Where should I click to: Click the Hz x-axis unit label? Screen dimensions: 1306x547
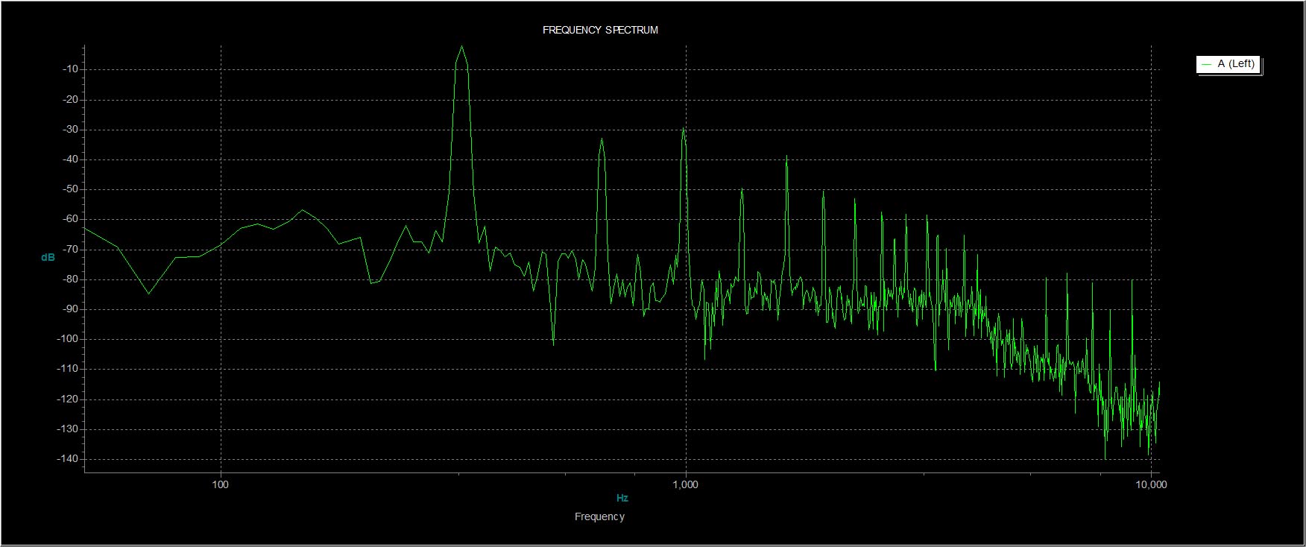(x=622, y=498)
